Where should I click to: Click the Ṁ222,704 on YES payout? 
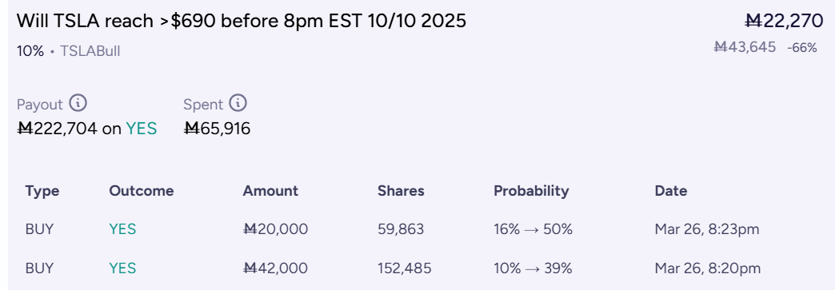tap(87, 129)
